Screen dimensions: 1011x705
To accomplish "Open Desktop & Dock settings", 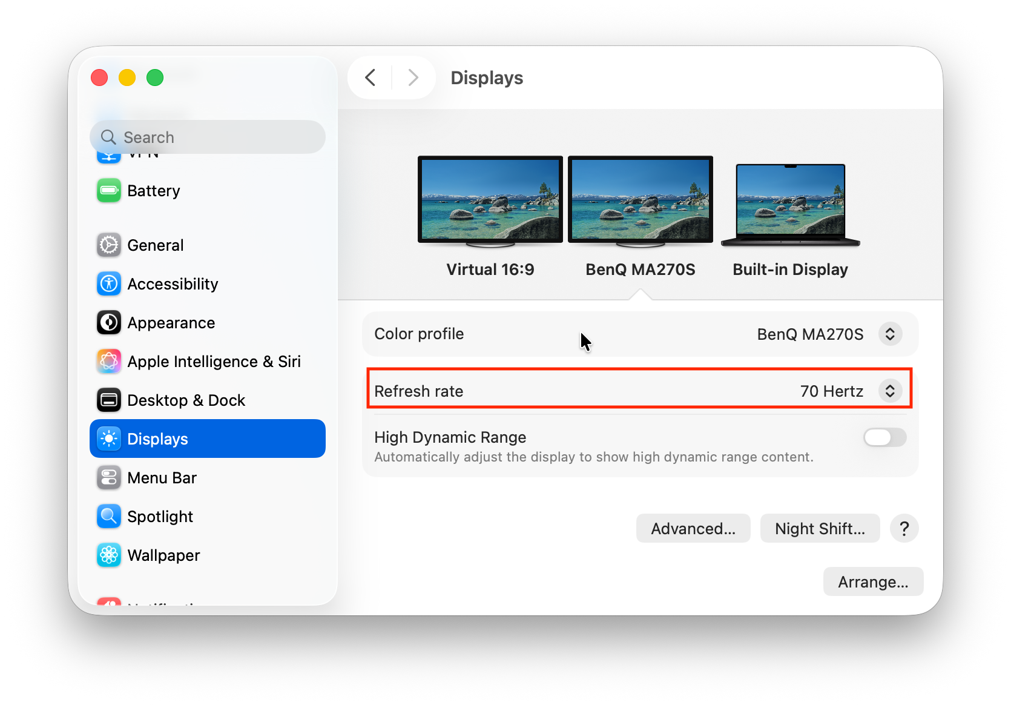I will [x=208, y=400].
